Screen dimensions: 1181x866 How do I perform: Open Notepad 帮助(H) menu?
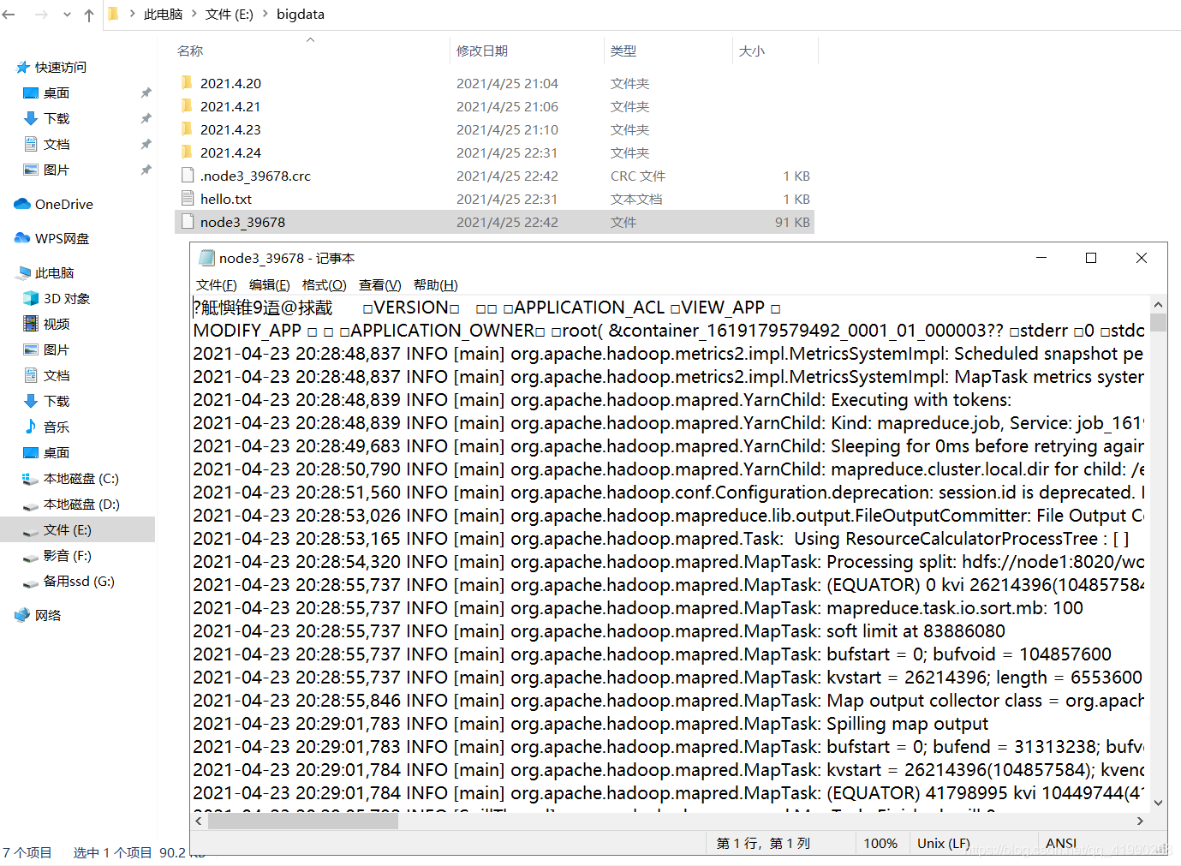click(x=436, y=284)
